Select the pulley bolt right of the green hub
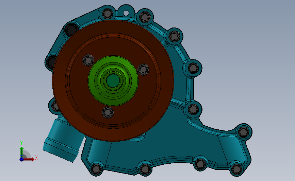The width and height of the screenshot is (295, 181). (143, 70)
